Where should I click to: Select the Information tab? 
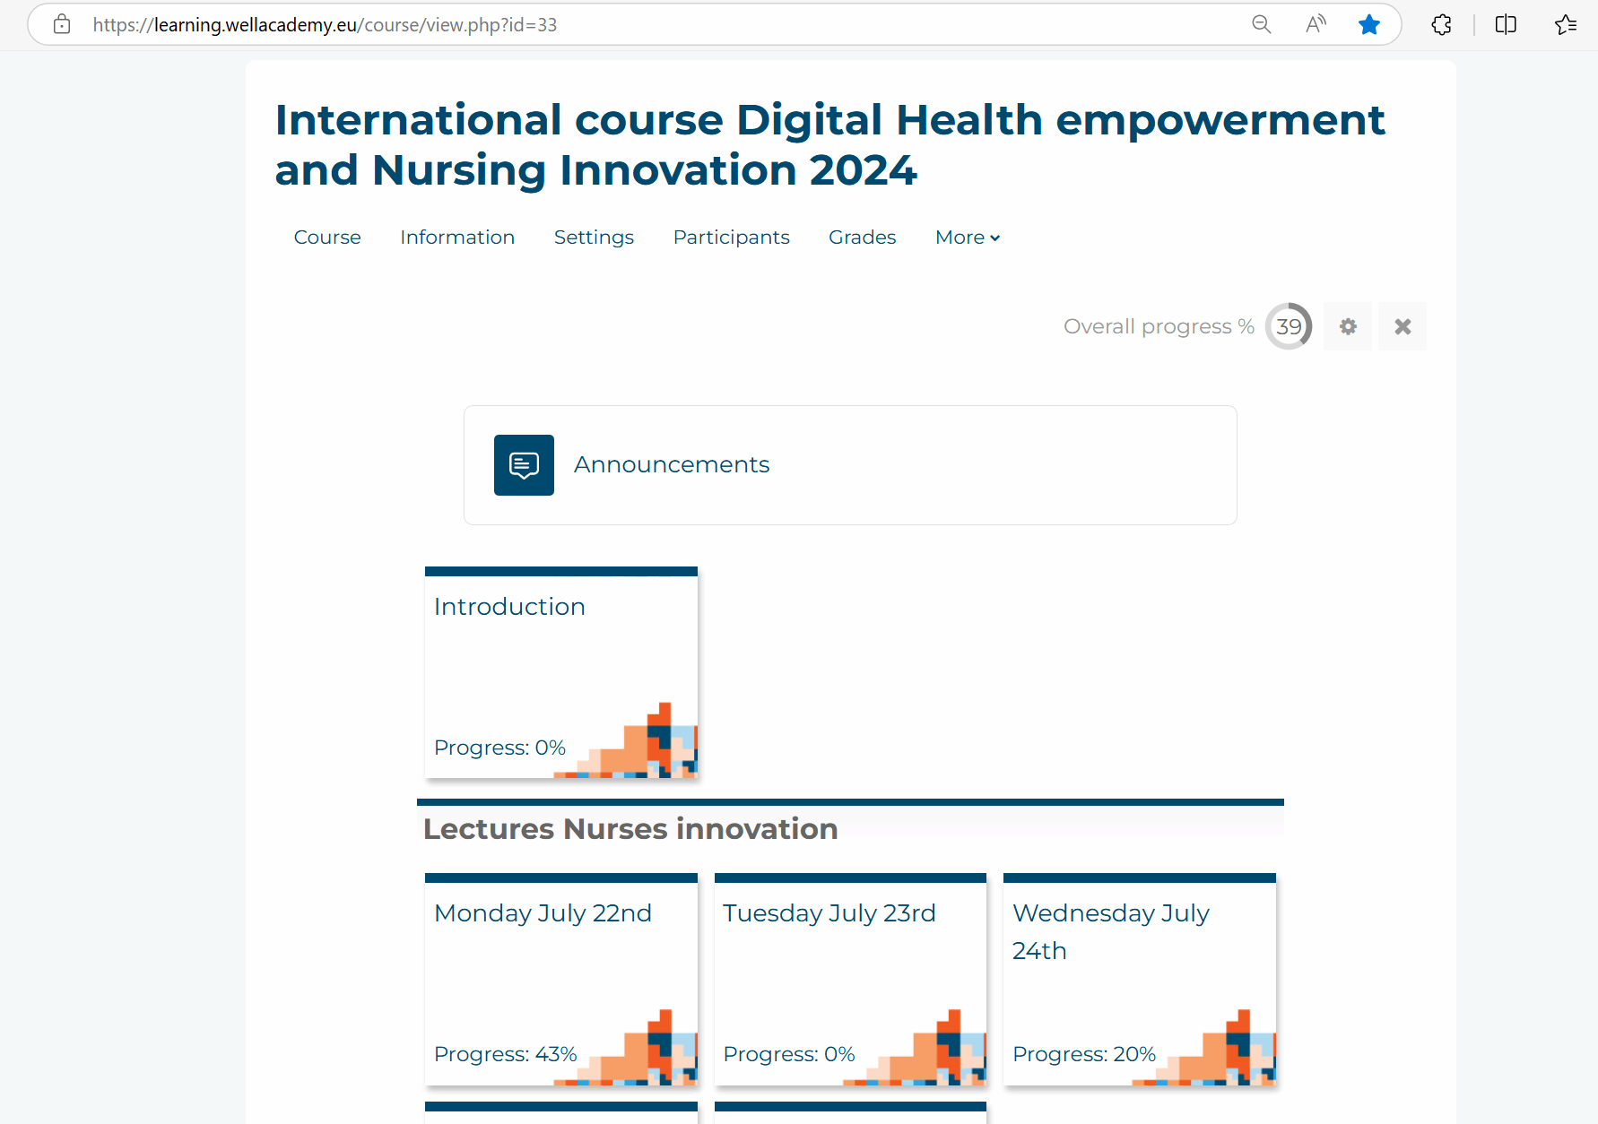coord(457,238)
